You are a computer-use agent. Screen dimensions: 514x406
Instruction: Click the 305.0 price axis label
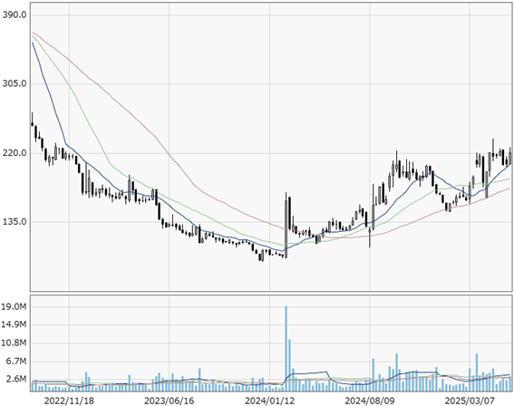pos(15,83)
